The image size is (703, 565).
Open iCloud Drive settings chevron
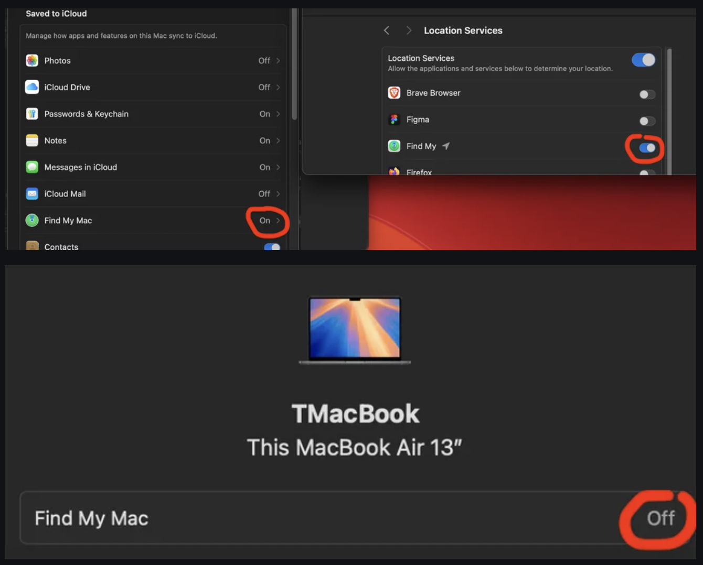point(278,87)
